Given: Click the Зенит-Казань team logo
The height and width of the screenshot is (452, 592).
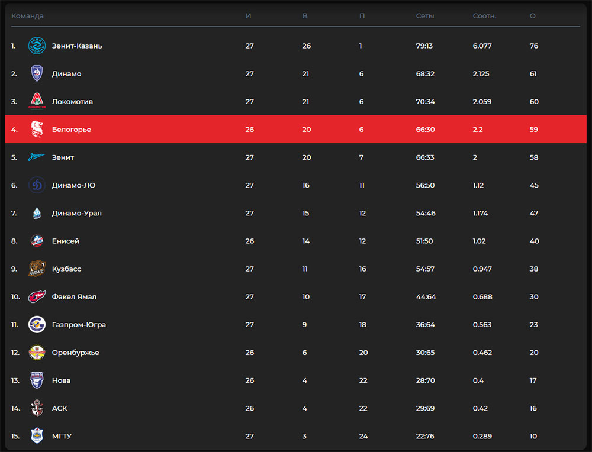Looking at the screenshot, I should tap(37, 46).
